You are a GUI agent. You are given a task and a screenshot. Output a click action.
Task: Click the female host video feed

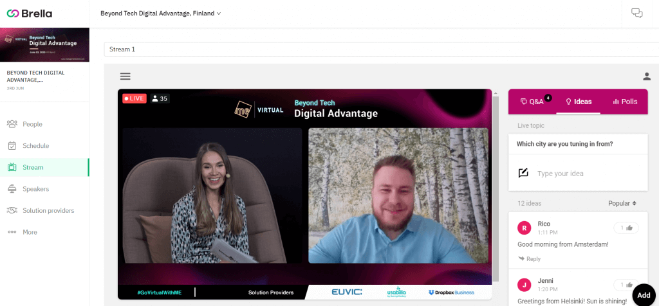212,195
